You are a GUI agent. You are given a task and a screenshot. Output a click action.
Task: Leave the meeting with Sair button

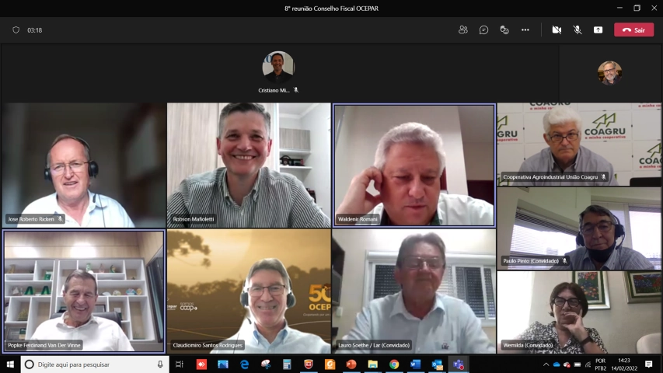(x=633, y=30)
